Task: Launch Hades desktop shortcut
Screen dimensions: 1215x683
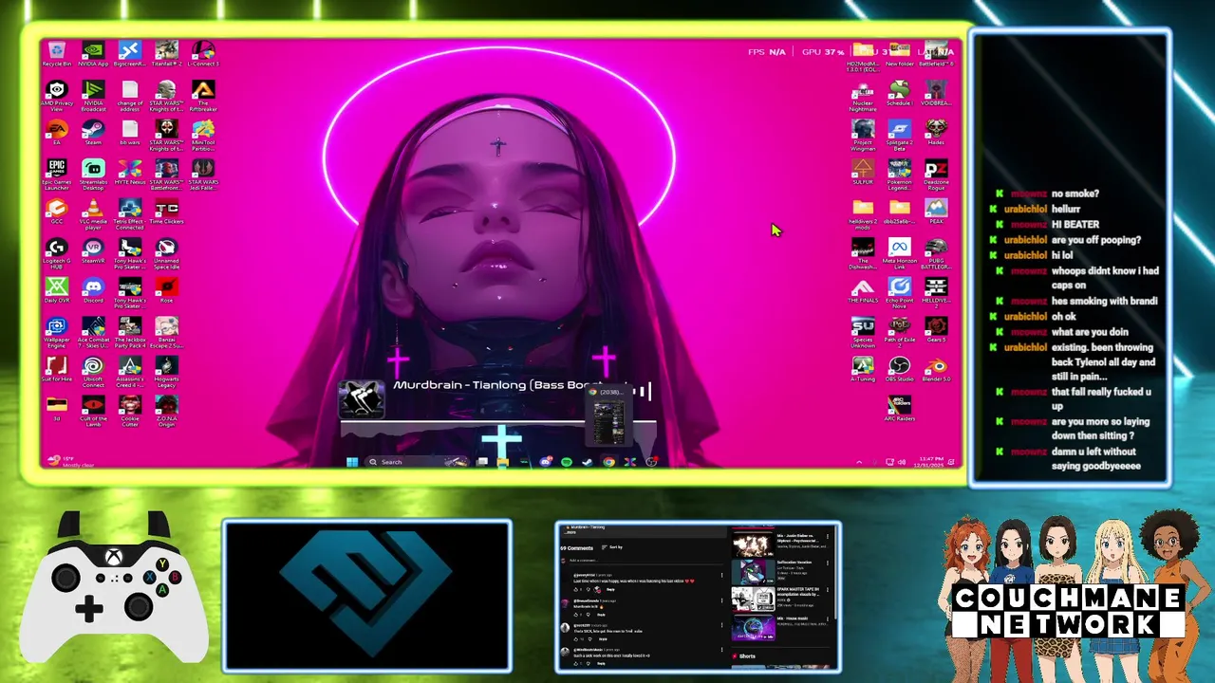Action: [936, 132]
